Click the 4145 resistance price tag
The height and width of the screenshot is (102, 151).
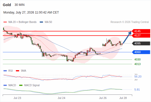[141, 31]
